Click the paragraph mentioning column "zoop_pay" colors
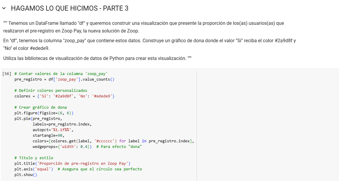The image size is (339, 181). (149, 45)
